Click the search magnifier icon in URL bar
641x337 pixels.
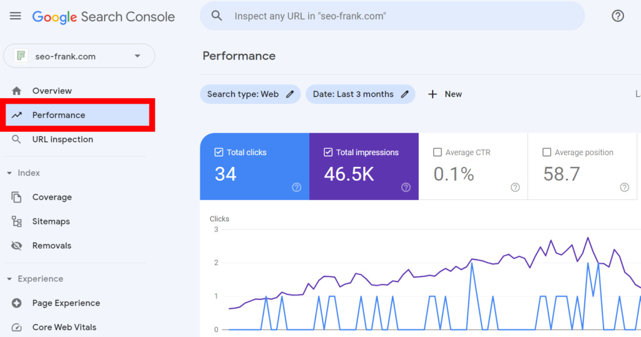click(217, 16)
